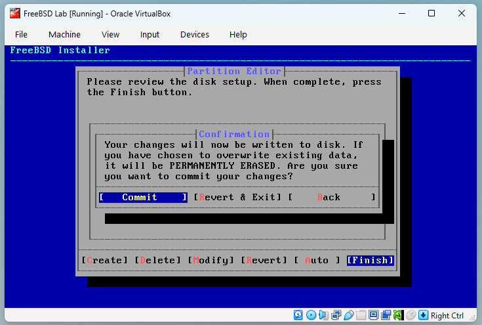Click the audio status icon
This screenshot has height=325, width=482.
tap(323, 315)
